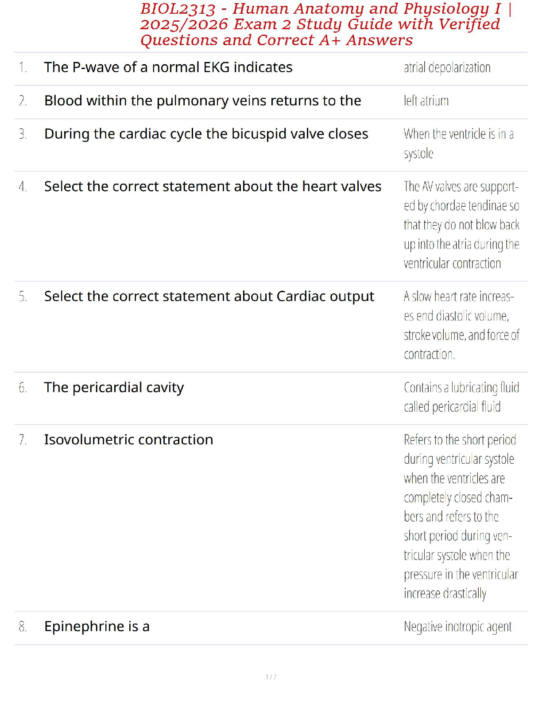Select question about blood within pulmonary veins

click(203, 101)
